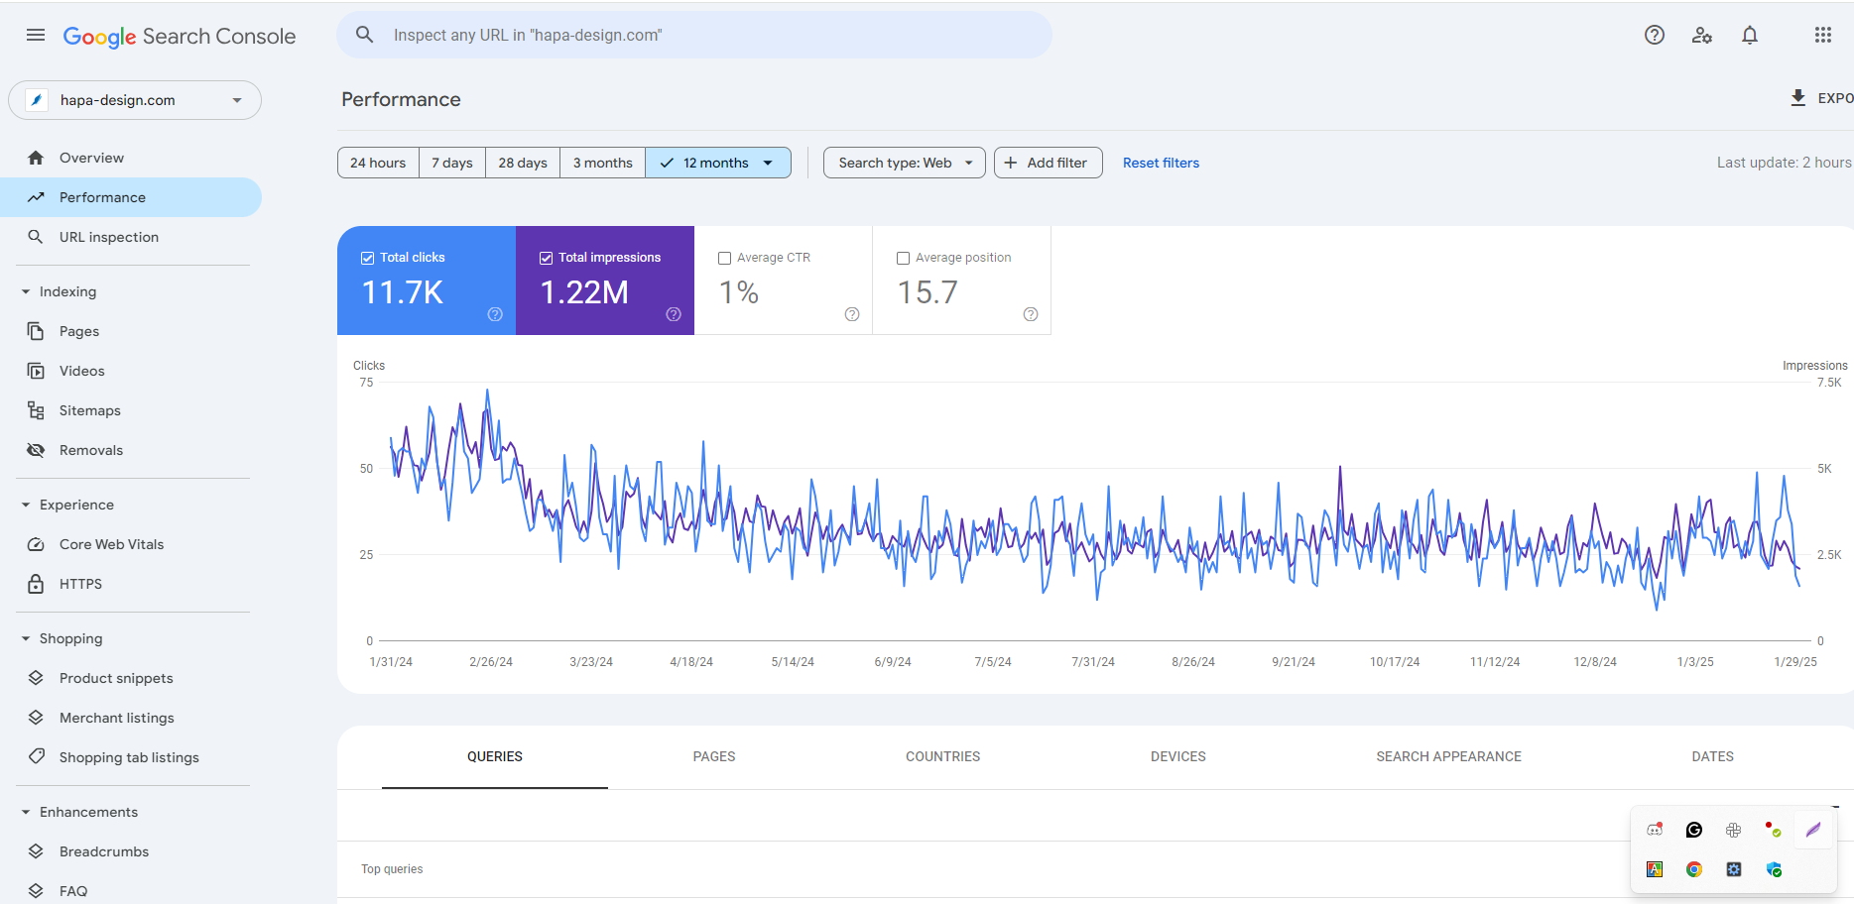Switch to the Pages tab
This screenshot has height=904, width=1854.
pyautogui.click(x=714, y=756)
